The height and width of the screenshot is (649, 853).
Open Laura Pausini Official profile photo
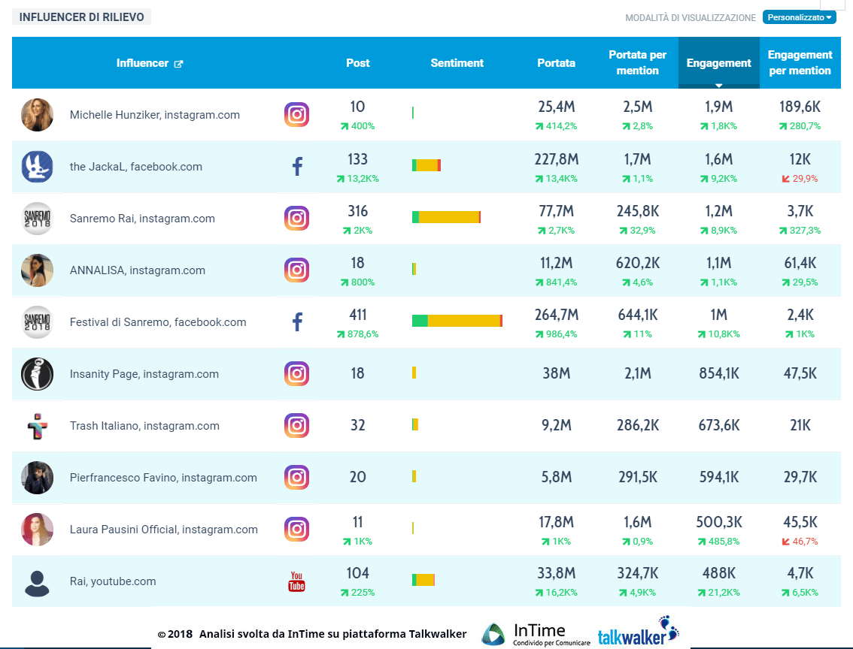coord(37,529)
